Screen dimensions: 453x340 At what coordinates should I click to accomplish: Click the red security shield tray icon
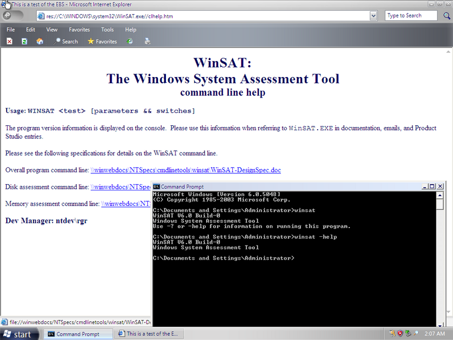(400, 334)
